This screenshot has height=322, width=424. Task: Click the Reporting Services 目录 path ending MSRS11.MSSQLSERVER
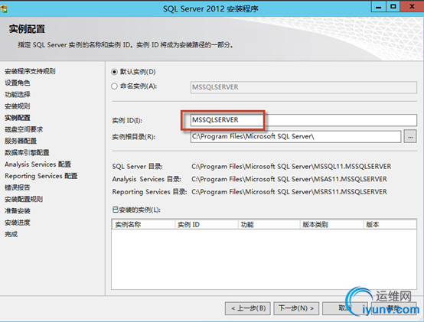(x=289, y=192)
